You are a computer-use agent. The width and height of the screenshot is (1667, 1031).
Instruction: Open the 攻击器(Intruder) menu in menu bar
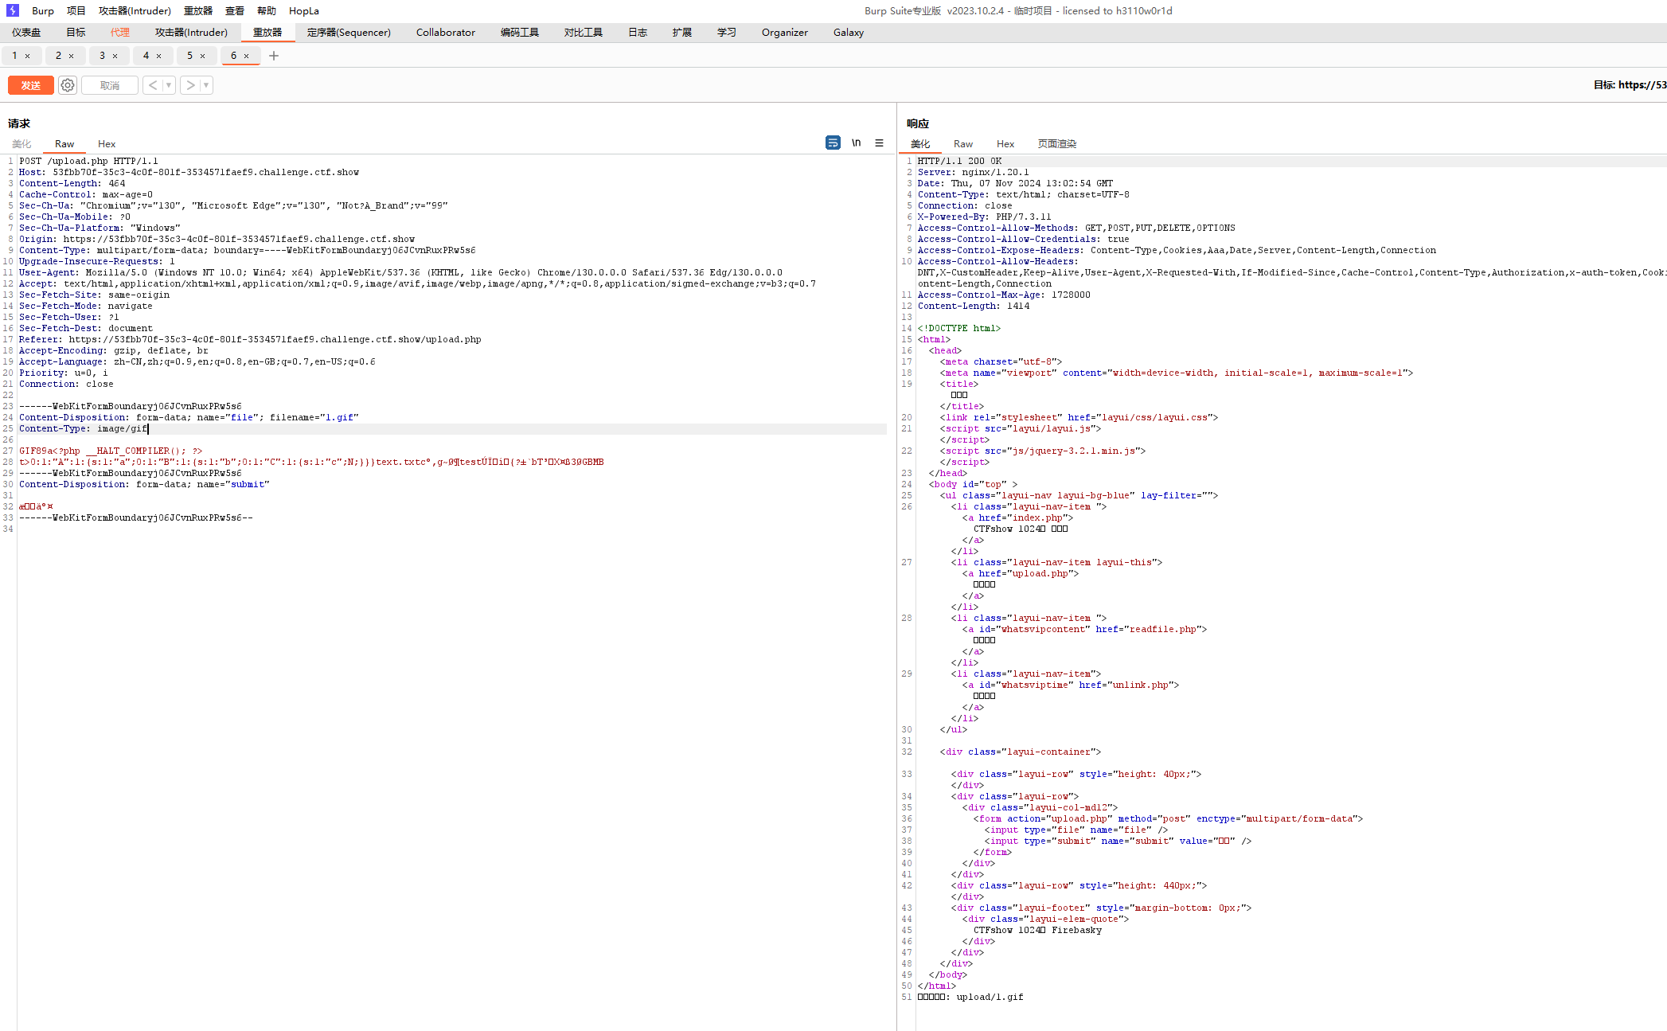tap(135, 10)
